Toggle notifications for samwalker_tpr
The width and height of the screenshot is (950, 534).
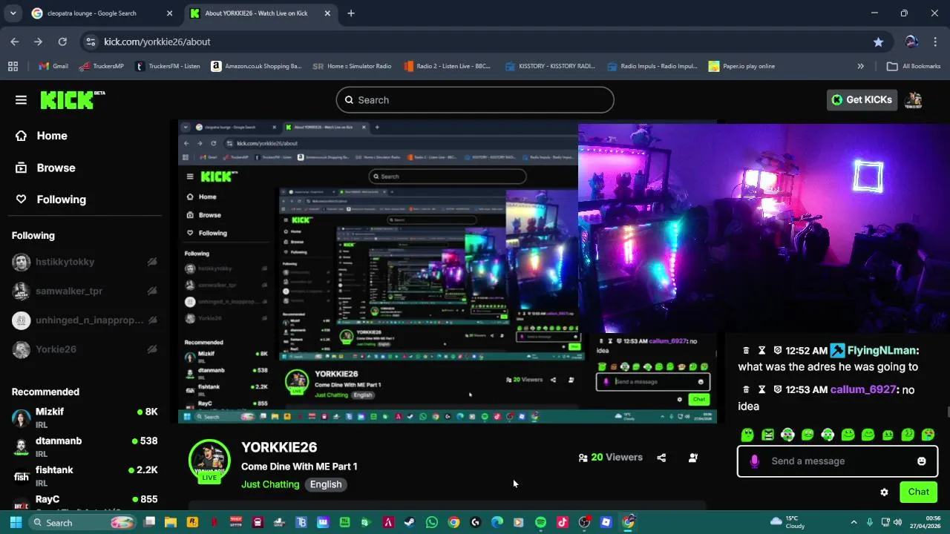click(152, 291)
